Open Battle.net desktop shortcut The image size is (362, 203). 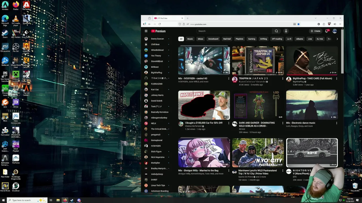(x=5, y=62)
